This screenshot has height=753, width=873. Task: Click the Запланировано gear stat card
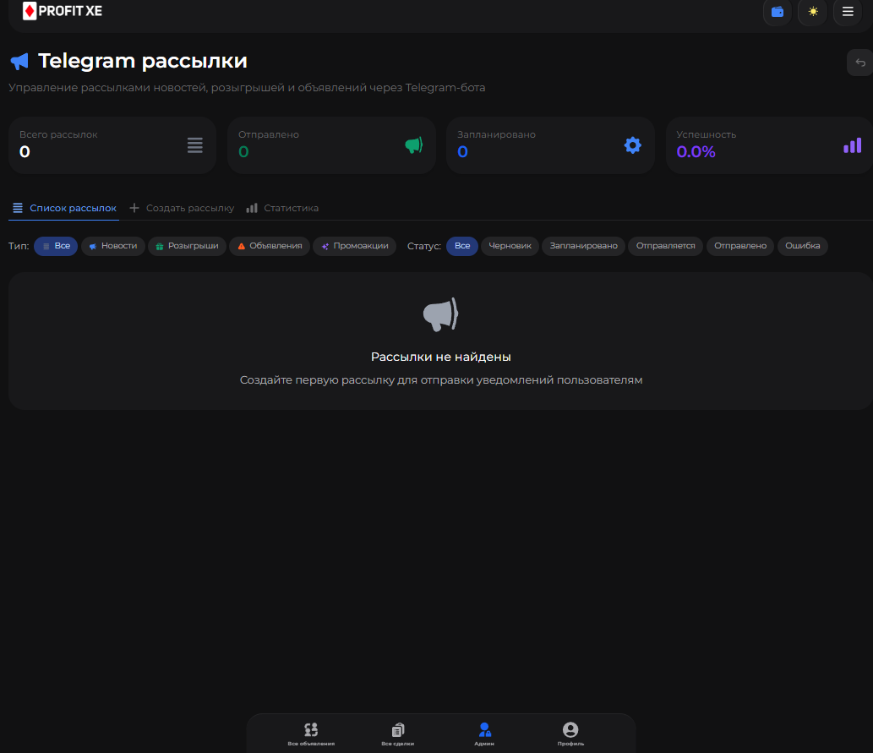[x=550, y=145]
